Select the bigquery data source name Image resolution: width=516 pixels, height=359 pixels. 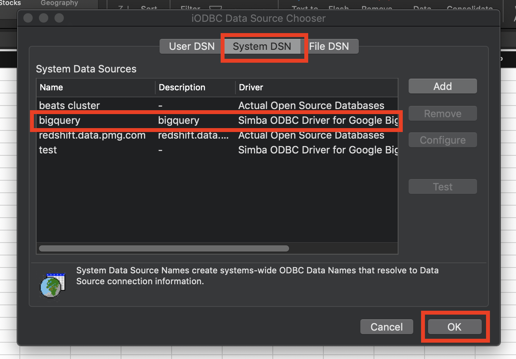point(60,120)
